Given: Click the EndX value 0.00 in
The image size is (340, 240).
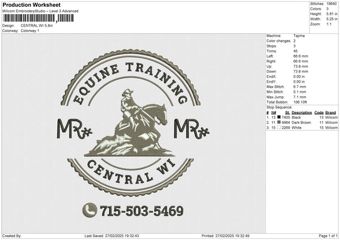Looking at the screenshot, I should point(299,76).
